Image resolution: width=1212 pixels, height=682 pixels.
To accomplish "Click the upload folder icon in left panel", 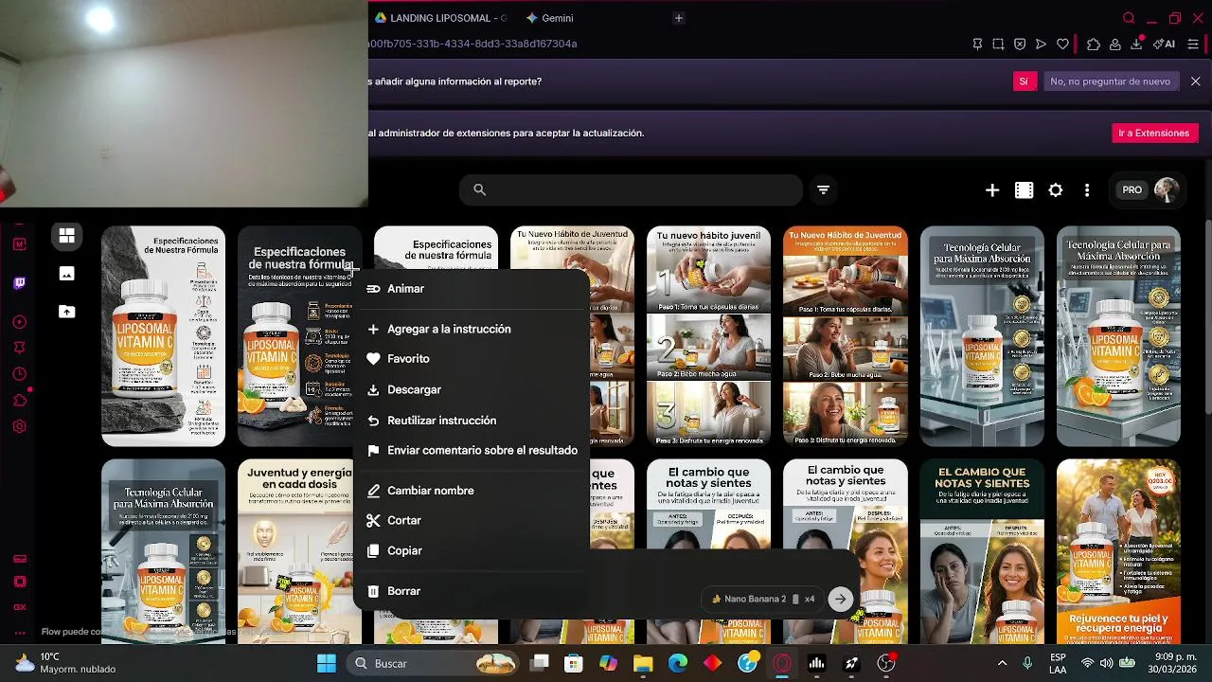I will [x=66, y=312].
